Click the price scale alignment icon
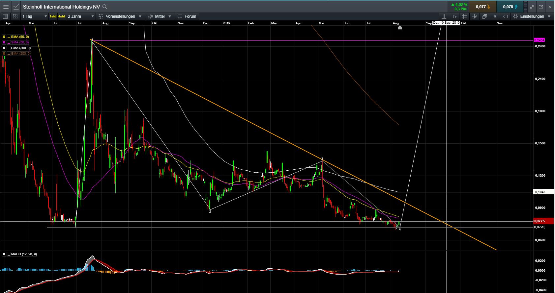This screenshot has width=555, height=293. coord(444,16)
